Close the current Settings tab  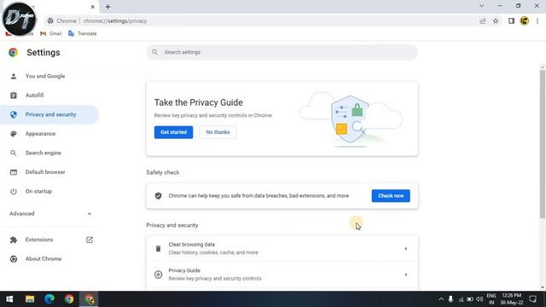93,7
